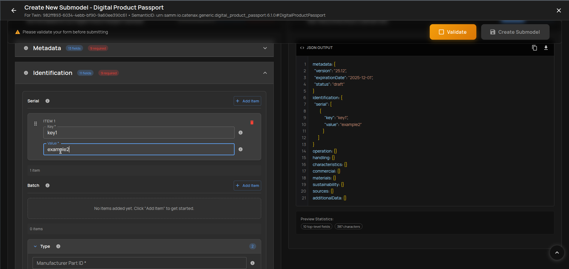The height and width of the screenshot is (269, 569).
Task: Add Item under Batch
Action: (247, 185)
